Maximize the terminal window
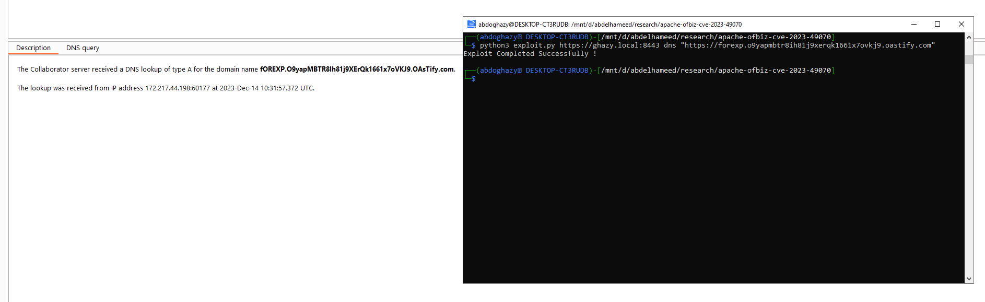The height and width of the screenshot is (302, 985). (x=937, y=24)
